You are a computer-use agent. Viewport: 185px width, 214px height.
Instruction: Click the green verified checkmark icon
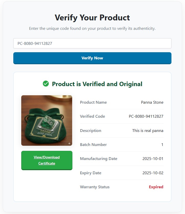coord(46,84)
